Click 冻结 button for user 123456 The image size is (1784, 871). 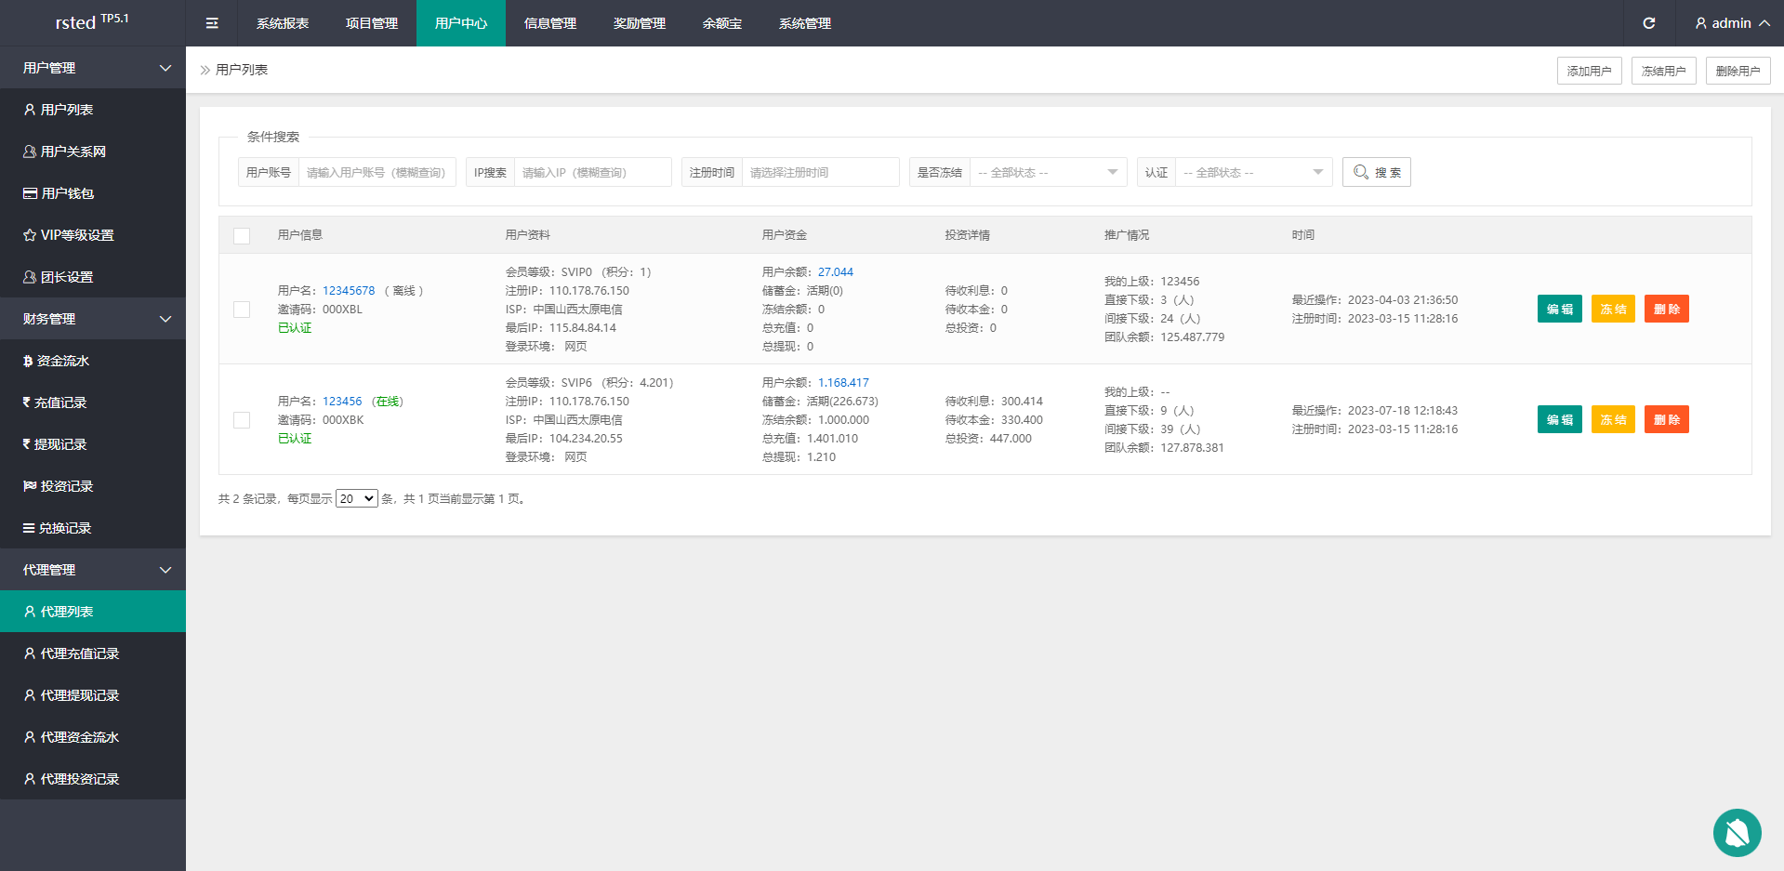[x=1612, y=420]
